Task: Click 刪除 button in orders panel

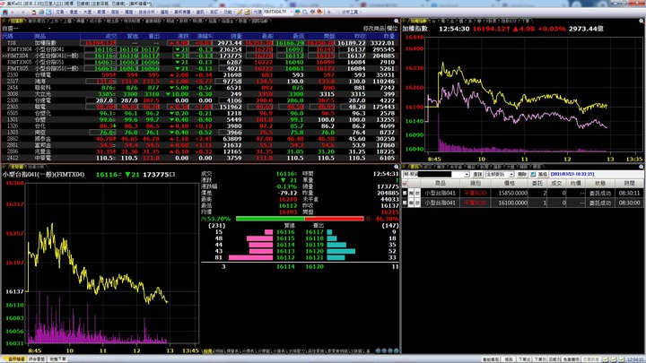Action: [x=522, y=175]
